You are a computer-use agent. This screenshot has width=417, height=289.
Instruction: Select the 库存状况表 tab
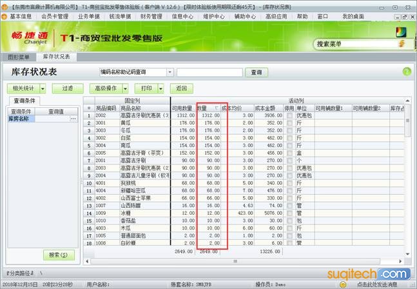56,57
